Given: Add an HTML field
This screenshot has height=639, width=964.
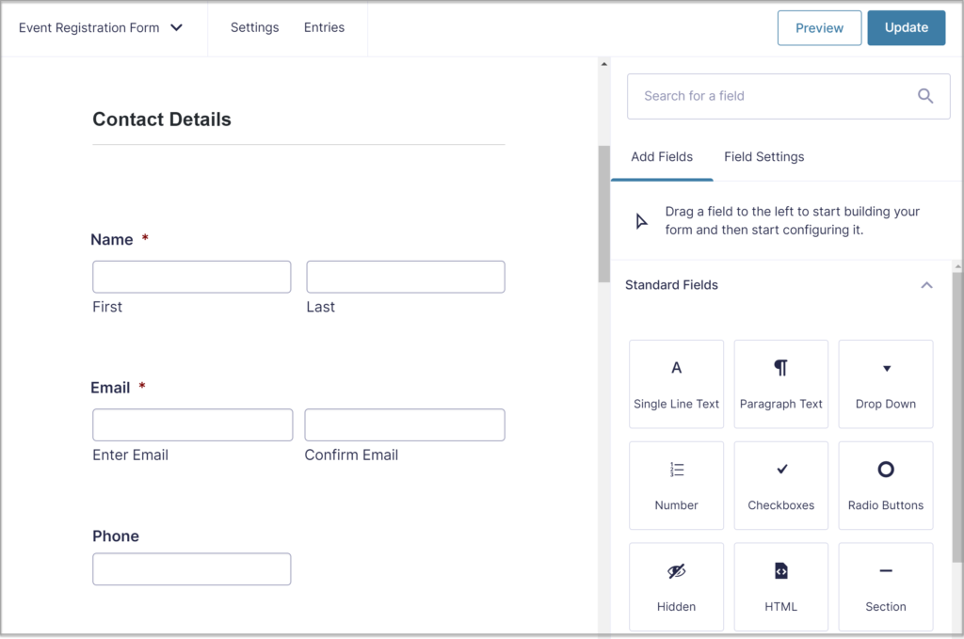Looking at the screenshot, I should pos(780,585).
